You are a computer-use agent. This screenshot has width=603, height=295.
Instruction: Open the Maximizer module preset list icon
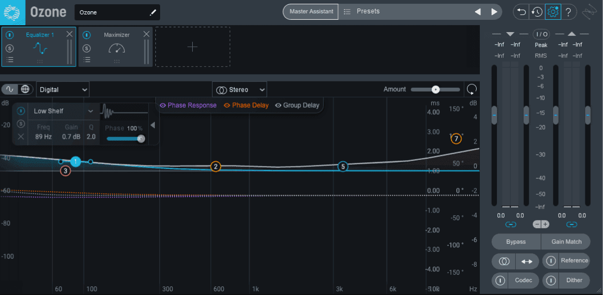87,59
